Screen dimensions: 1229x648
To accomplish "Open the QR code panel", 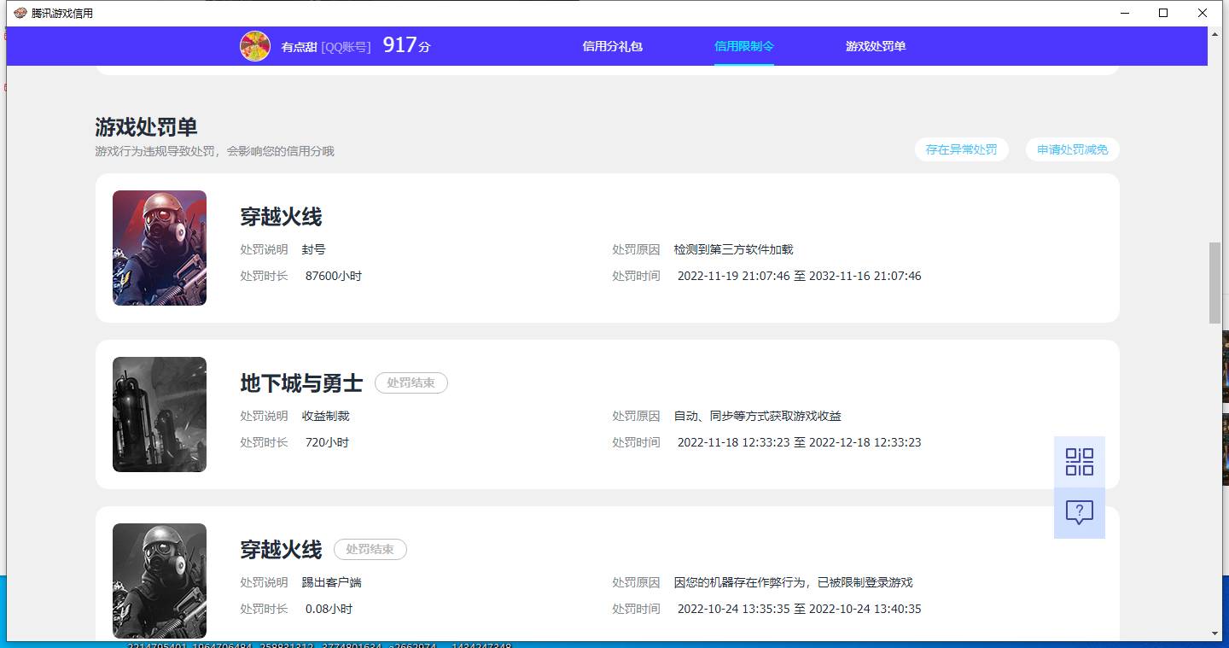I will [x=1080, y=461].
